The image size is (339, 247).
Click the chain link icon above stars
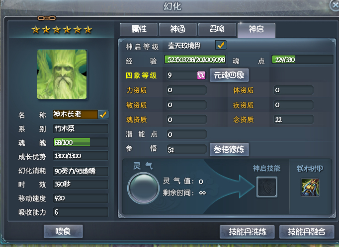(x=47, y=18)
